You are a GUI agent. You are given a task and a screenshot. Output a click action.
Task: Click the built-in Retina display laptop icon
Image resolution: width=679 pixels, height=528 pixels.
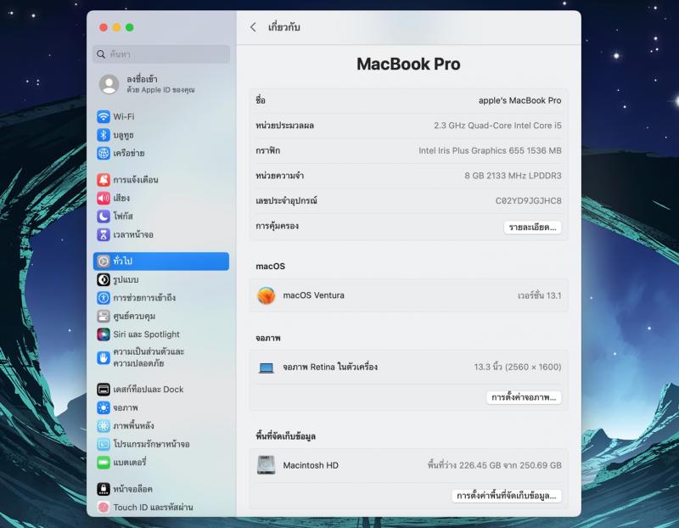click(267, 368)
